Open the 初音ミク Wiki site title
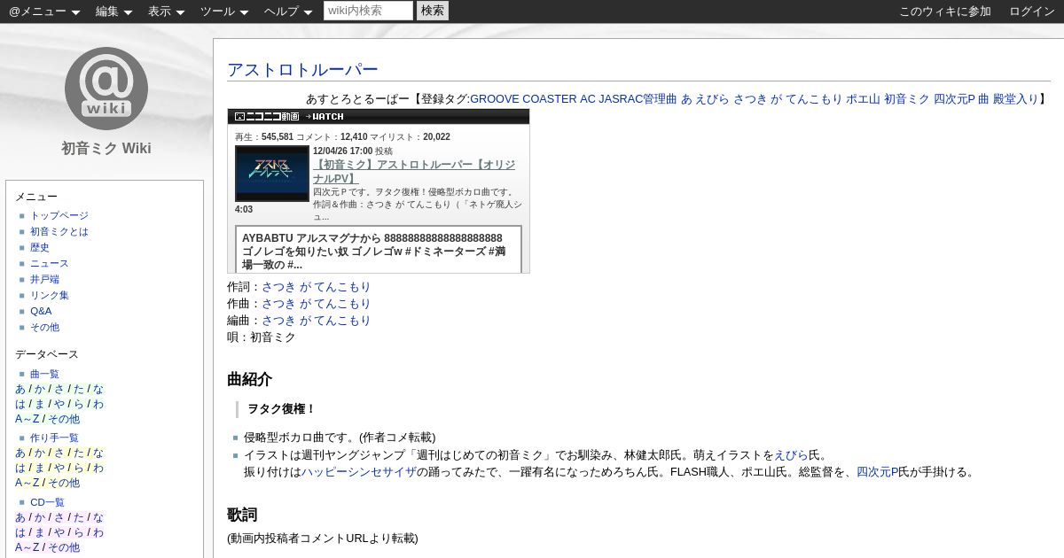Screen dimensions: 1064x558 (x=106, y=148)
